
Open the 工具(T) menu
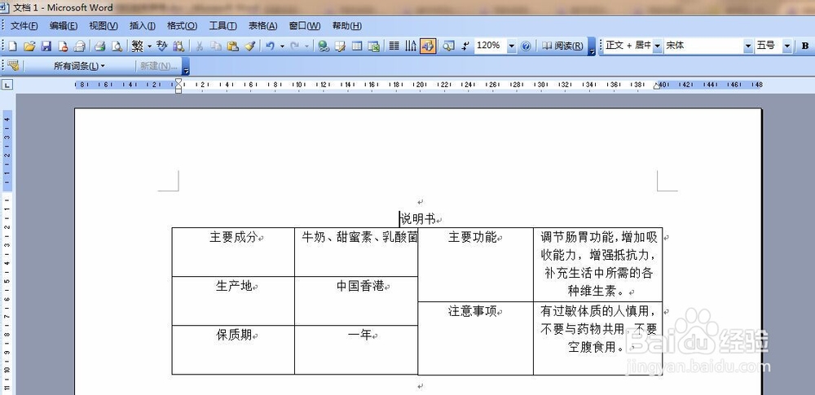223,26
